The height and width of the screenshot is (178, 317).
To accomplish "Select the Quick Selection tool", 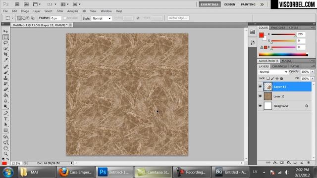I will [x=5, y=48].
